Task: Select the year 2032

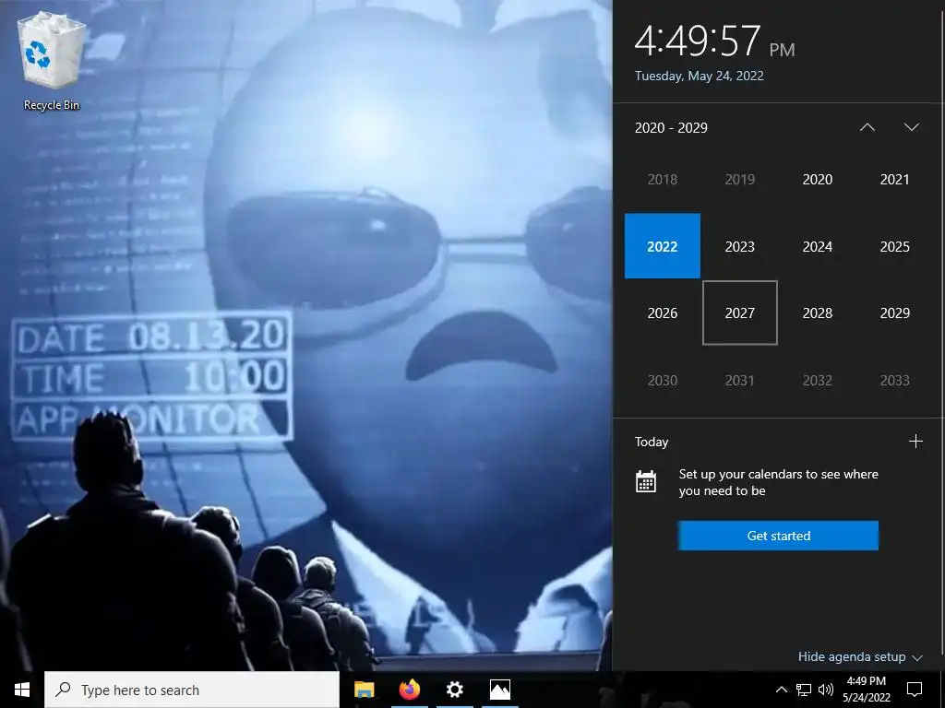Action: [818, 381]
